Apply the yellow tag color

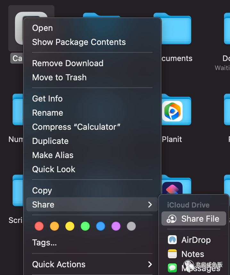click(x=70, y=226)
